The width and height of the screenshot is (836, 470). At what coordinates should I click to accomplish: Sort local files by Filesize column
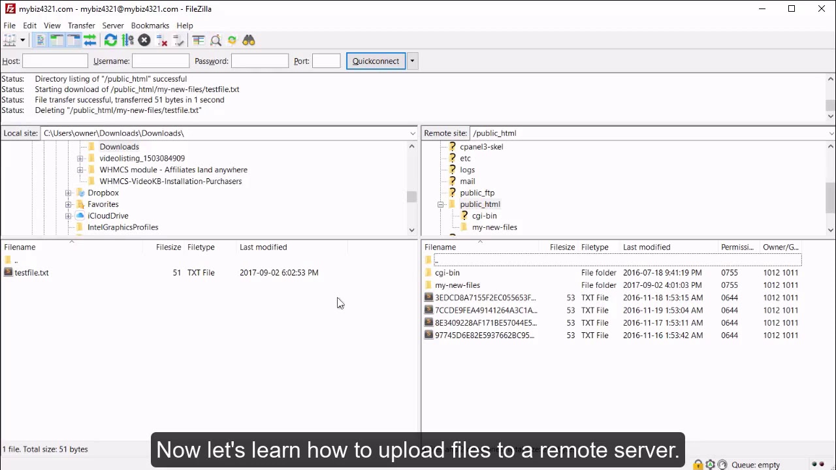pos(169,247)
